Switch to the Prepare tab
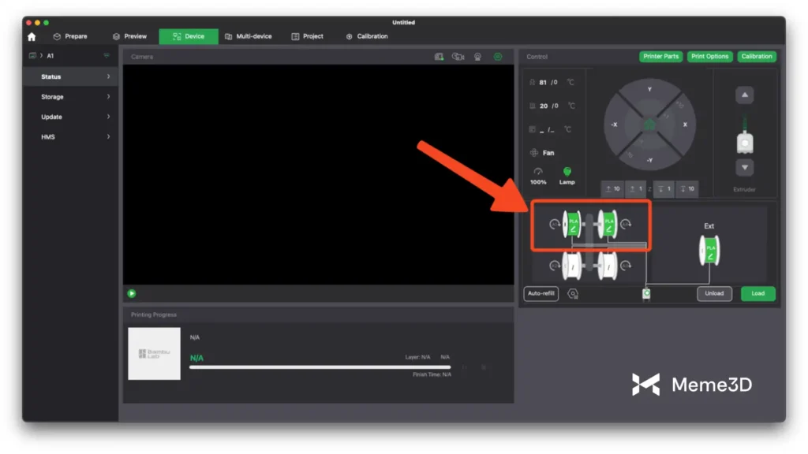The image size is (808, 454). click(69, 36)
